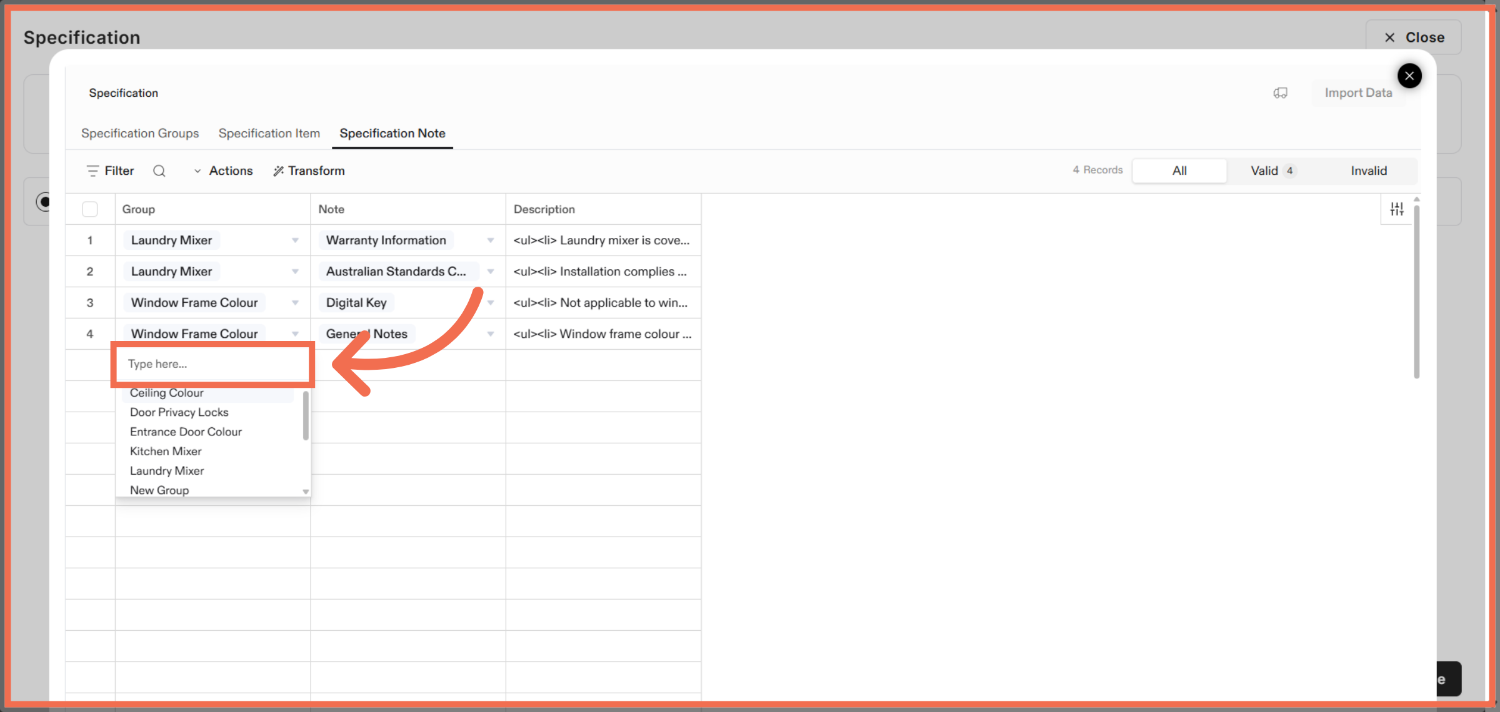Open the Group dropdown for row 1 Laundry Mixer
Image resolution: width=1500 pixels, height=712 pixels.
coord(295,240)
